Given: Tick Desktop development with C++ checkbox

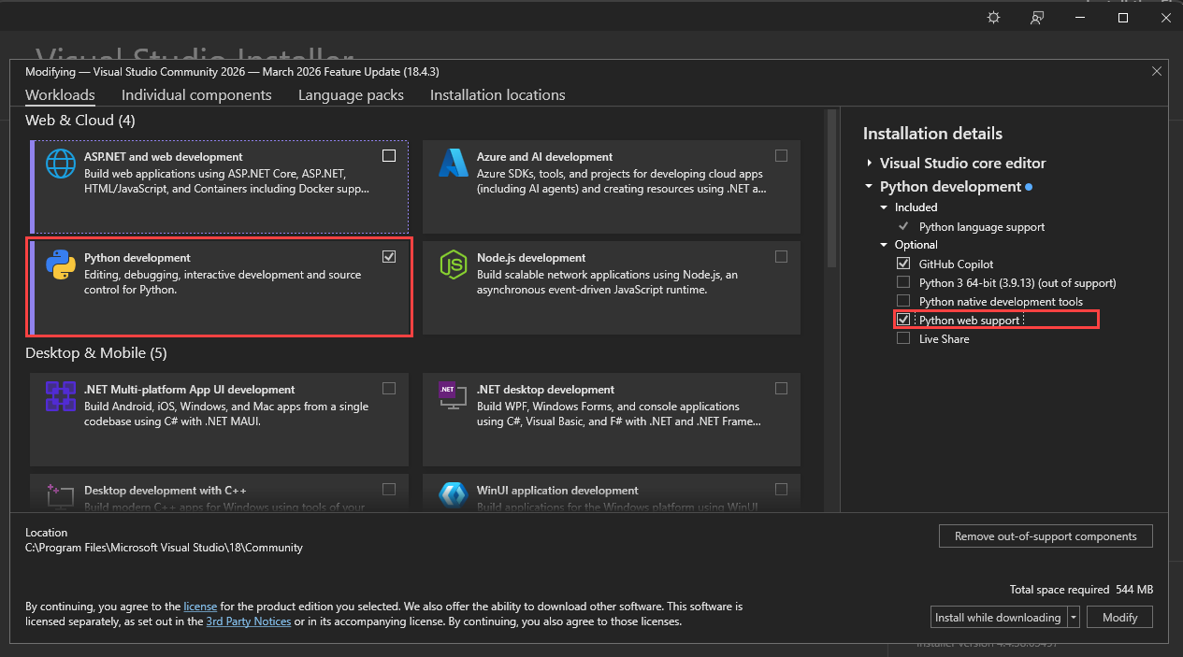Looking at the screenshot, I should 389,490.
